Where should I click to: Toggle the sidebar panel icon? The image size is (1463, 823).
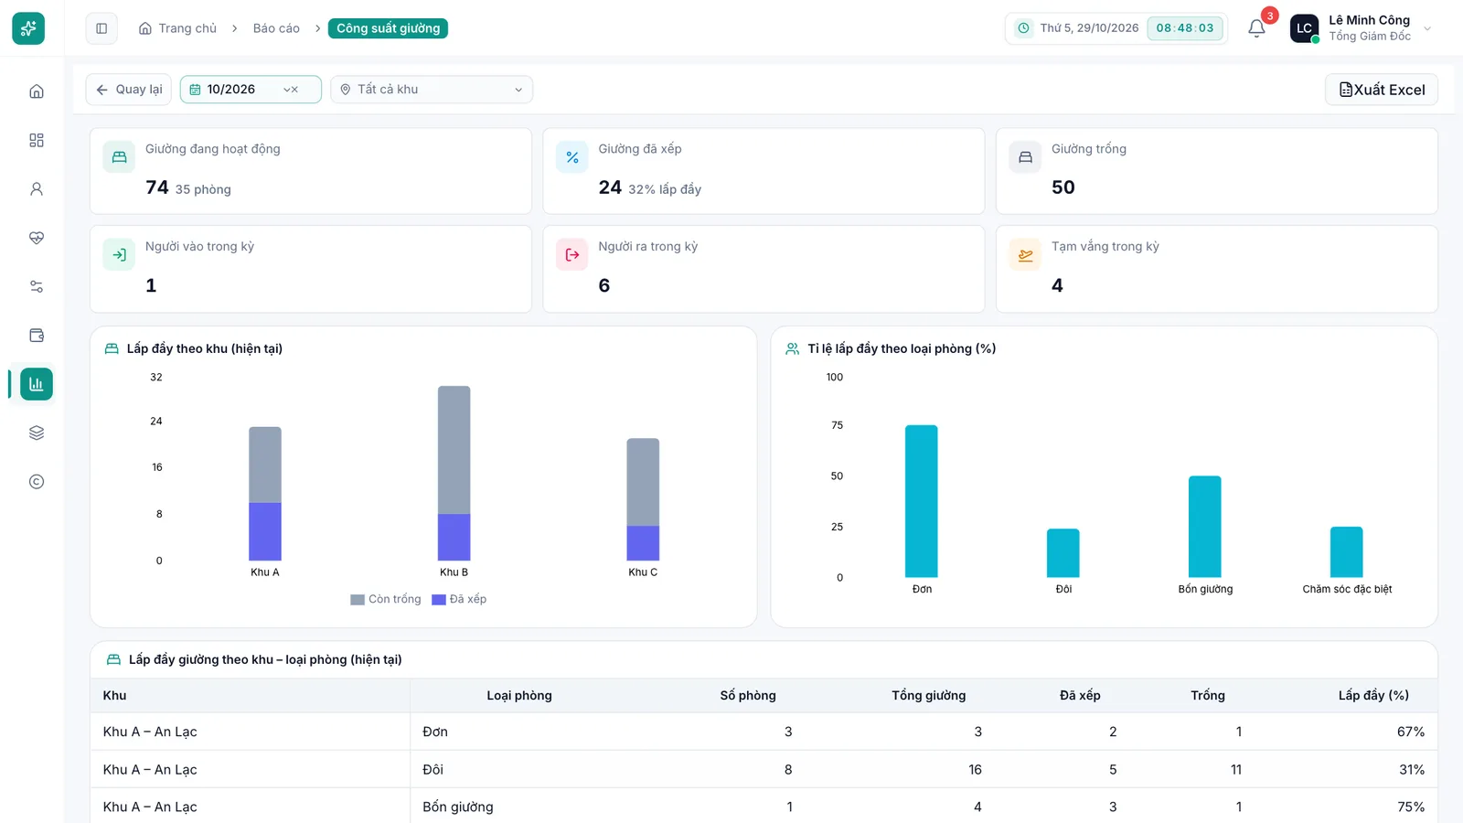coord(101,28)
